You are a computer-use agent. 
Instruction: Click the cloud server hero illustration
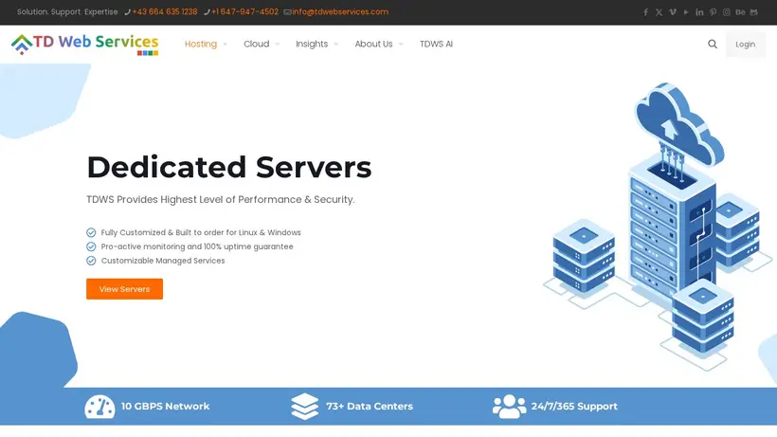point(660,226)
